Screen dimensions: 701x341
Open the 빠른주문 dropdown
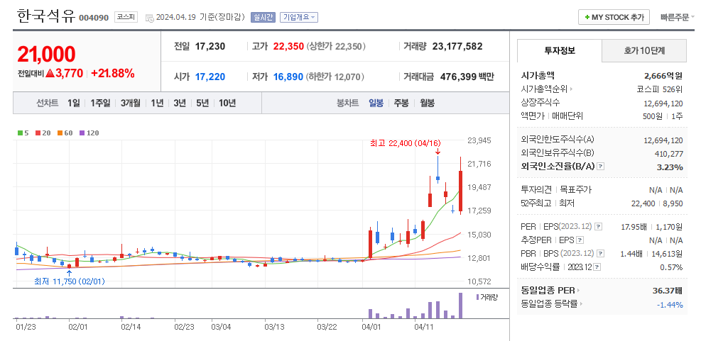pos(678,18)
